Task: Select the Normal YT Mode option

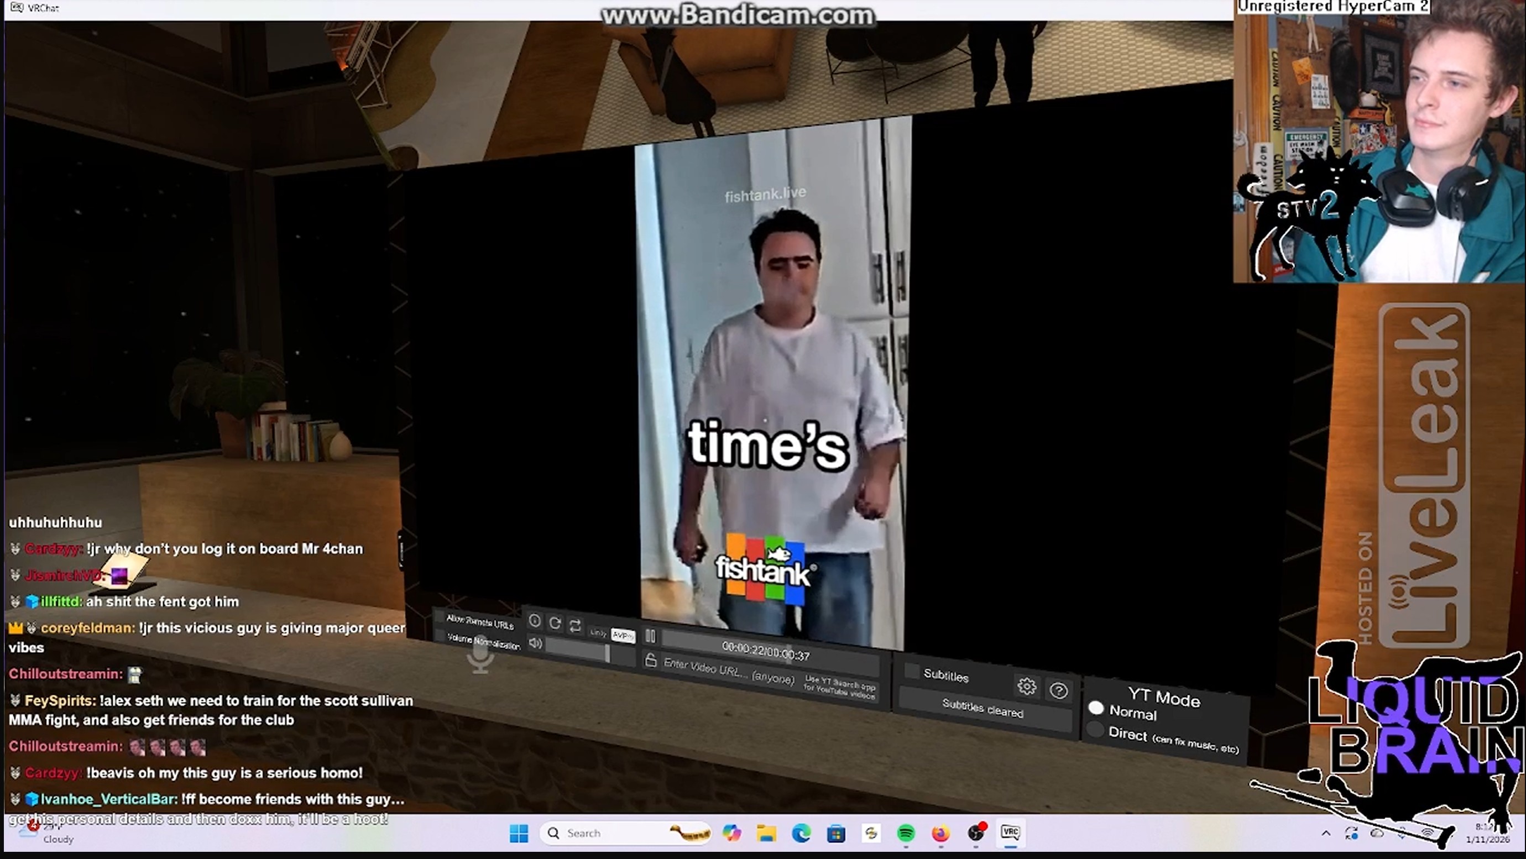Action: click(1096, 708)
